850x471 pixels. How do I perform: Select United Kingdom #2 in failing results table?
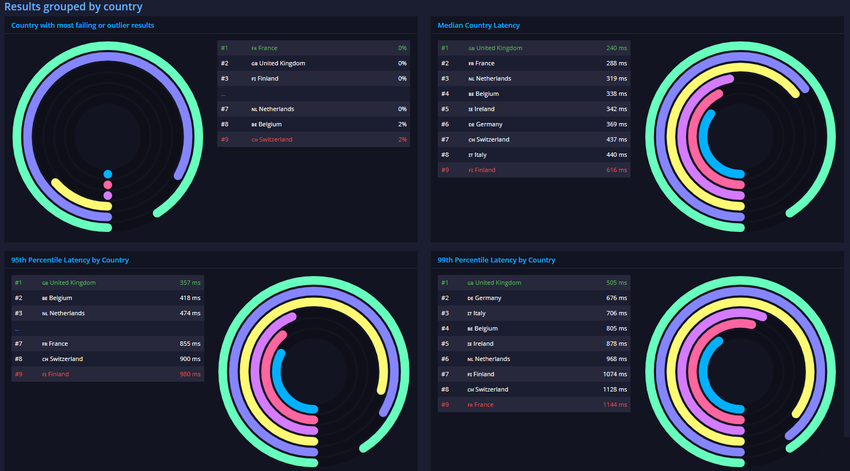(314, 63)
